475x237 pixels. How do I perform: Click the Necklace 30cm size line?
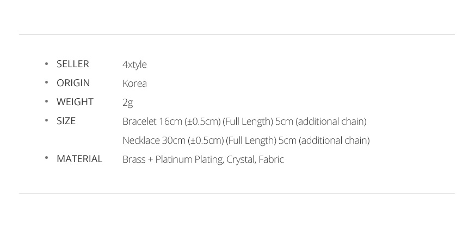pos(246,140)
